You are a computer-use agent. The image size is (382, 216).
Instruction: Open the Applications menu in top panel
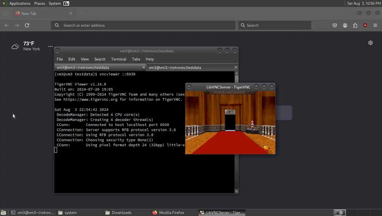17,3
